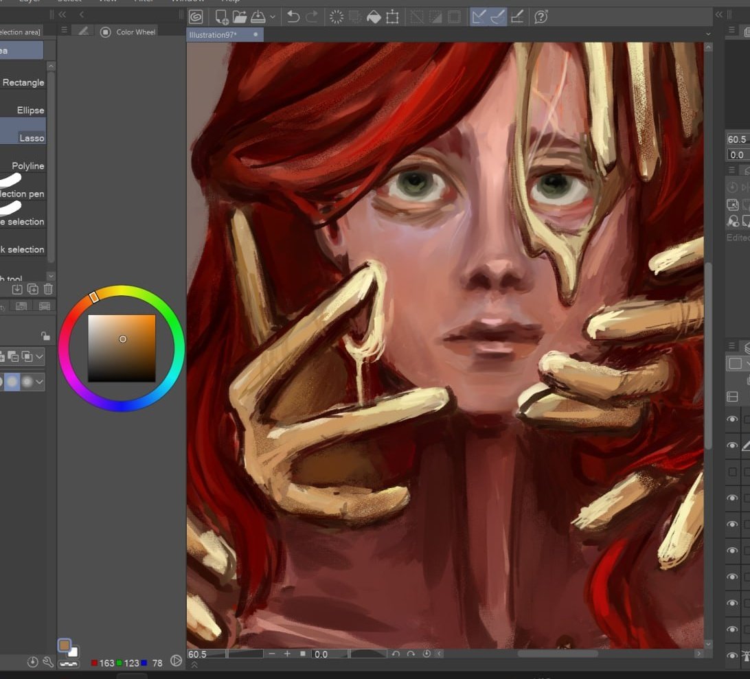Screen dimensions: 750x679
Task: Choose Select from selection mode icon
Action: point(27,357)
